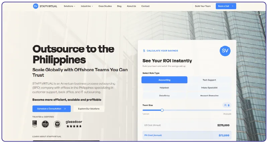This screenshot has height=143, width=268.
Task: Click the dollar sign savings icon
Action: [144, 51]
